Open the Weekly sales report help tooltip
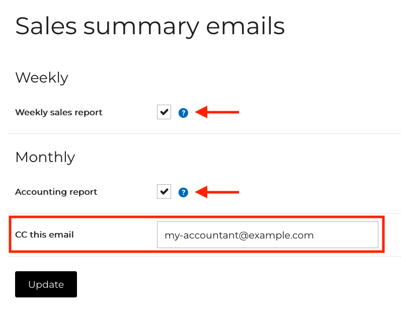 (x=183, y=113)
